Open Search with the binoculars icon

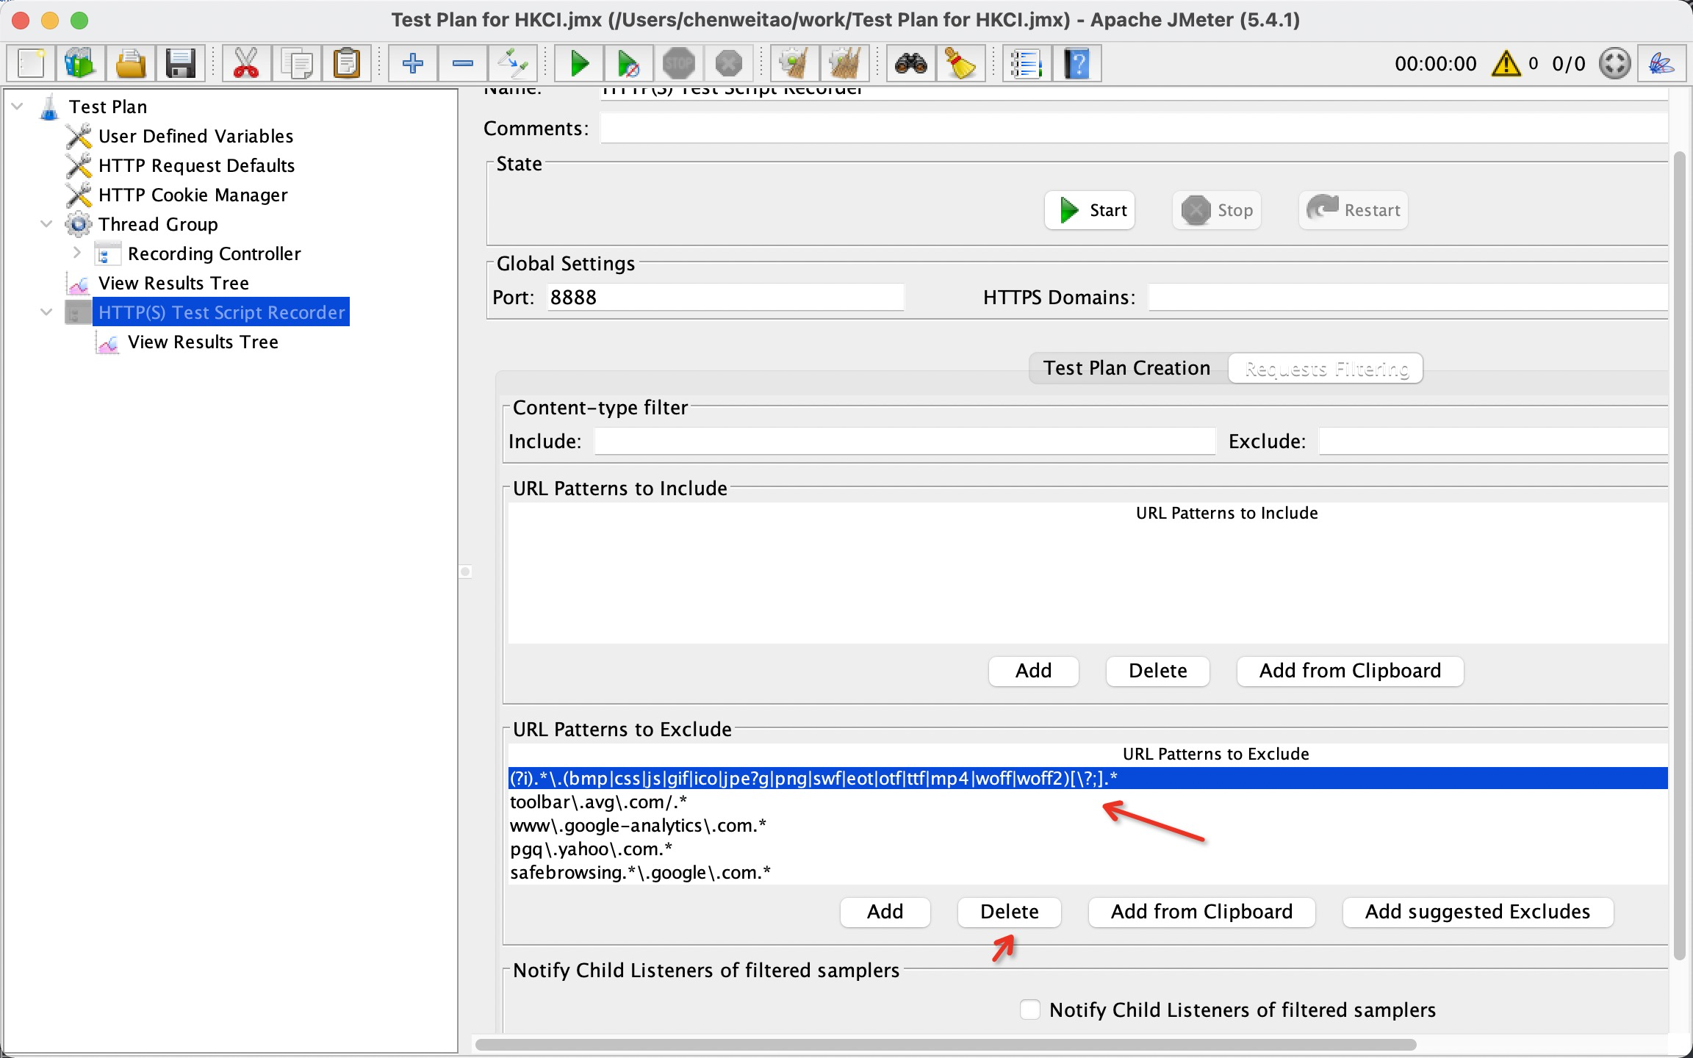[x=910, y=63]
